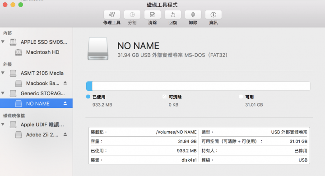
Task: Click the NO NAME volume title
Action: [x=138, y=46]
